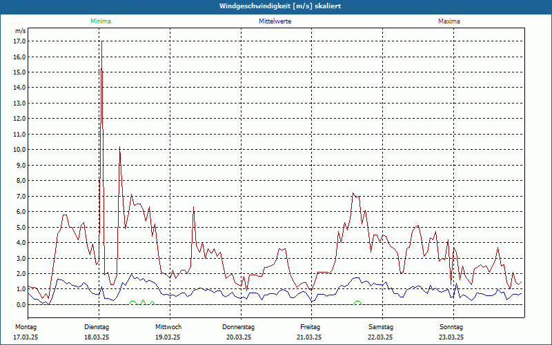Select the blue "Mittelwerte" legend label

tap(275, 21)
